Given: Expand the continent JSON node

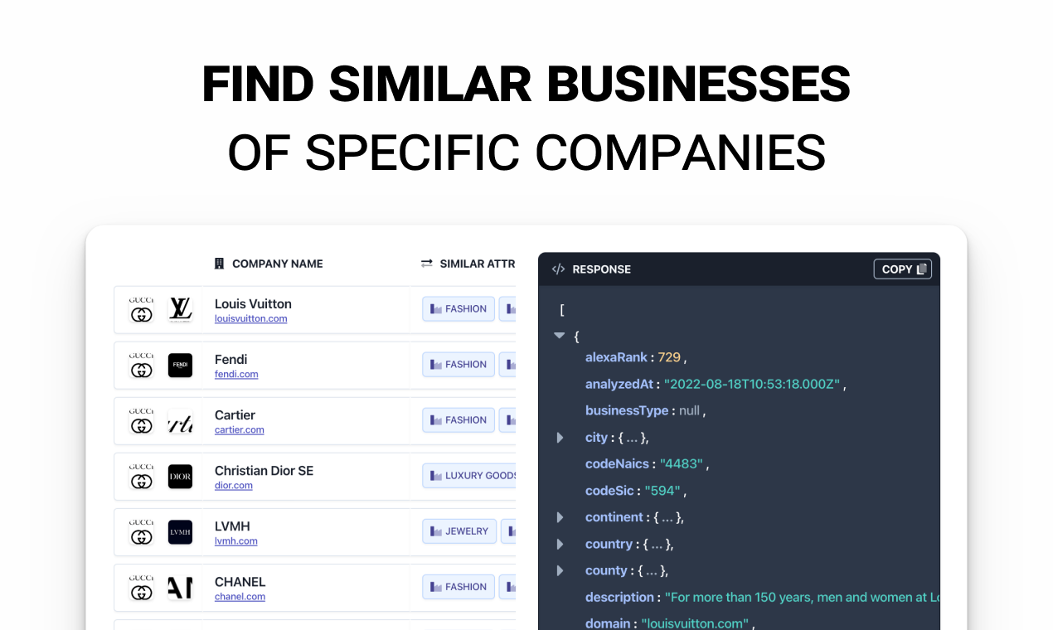Looking at the screenshot, I should (560, 517).
